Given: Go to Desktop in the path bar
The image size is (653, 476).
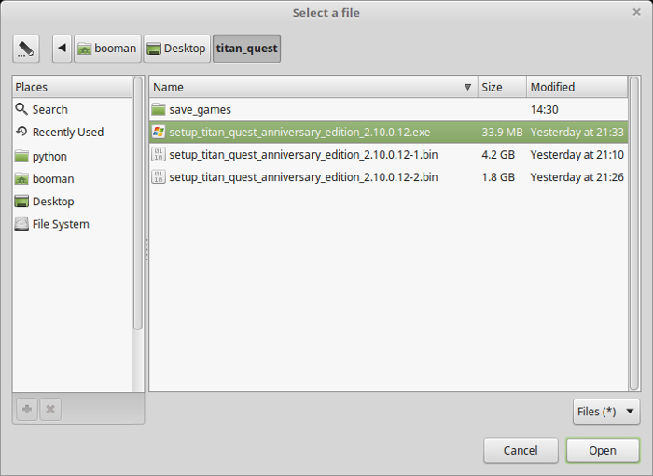Looking at the screenshot, I should 176,49.
